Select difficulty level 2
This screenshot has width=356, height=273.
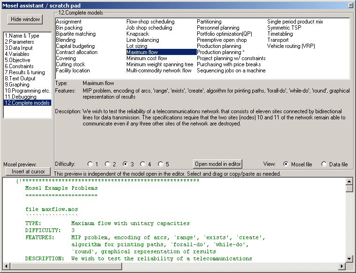click(x=108, y=164)
